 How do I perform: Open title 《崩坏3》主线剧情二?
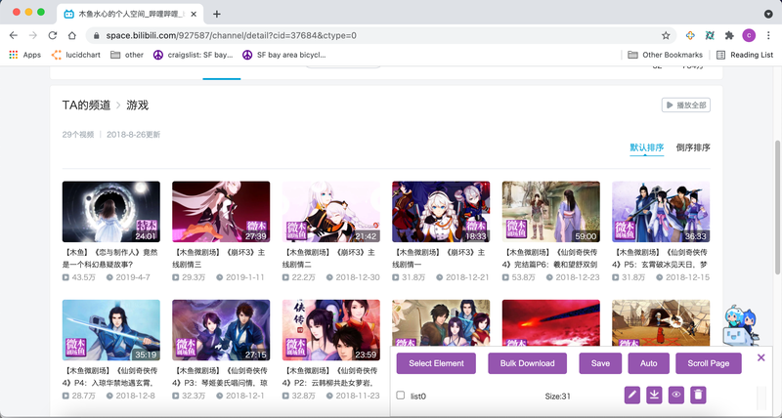coord(328,258)
